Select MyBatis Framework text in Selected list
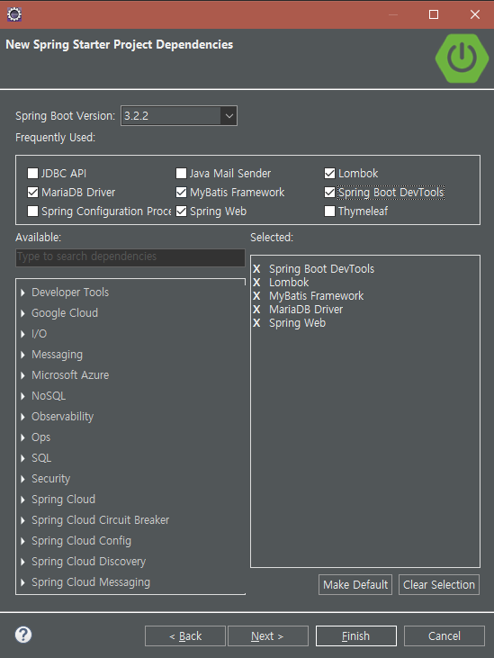This screenshot has width=494, height=658. [x=316, y=296]
